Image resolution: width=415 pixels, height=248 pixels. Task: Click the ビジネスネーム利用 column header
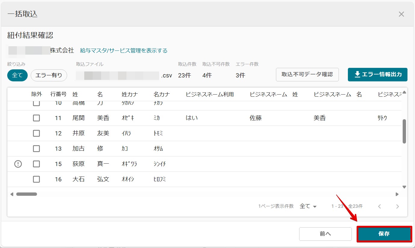point(210,94)
